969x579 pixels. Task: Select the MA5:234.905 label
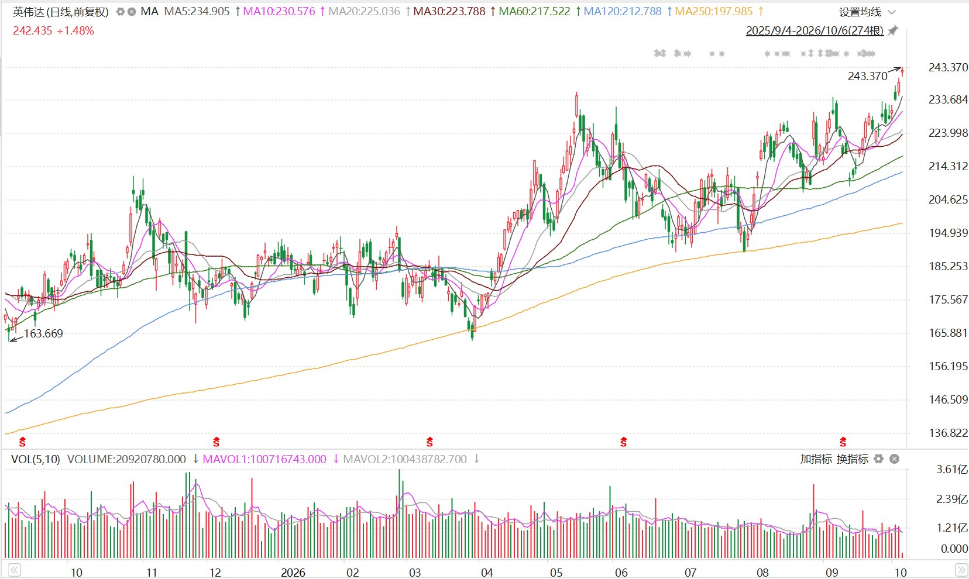(x=197, y=12)
